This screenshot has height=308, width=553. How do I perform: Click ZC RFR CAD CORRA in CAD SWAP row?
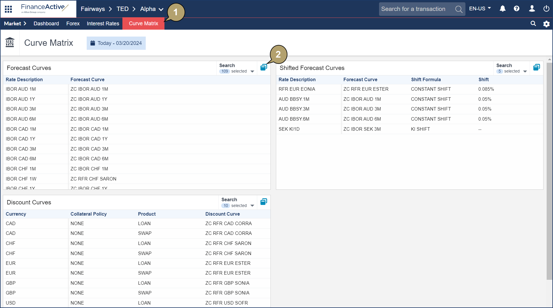(228, 233)
